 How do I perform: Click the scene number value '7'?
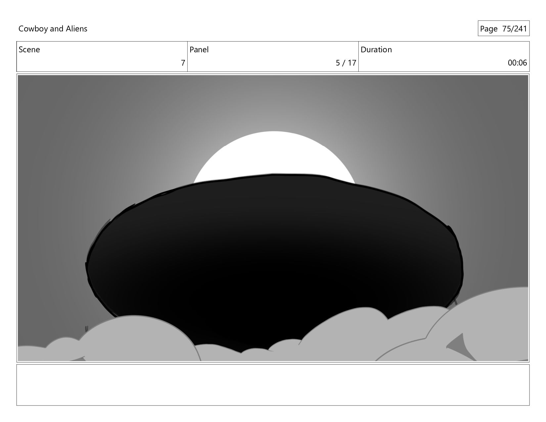tap(183, 63)
